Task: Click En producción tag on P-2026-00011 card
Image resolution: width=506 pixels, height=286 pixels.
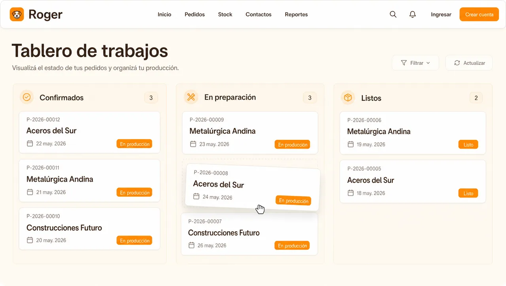Action: [x=134, y=192]
